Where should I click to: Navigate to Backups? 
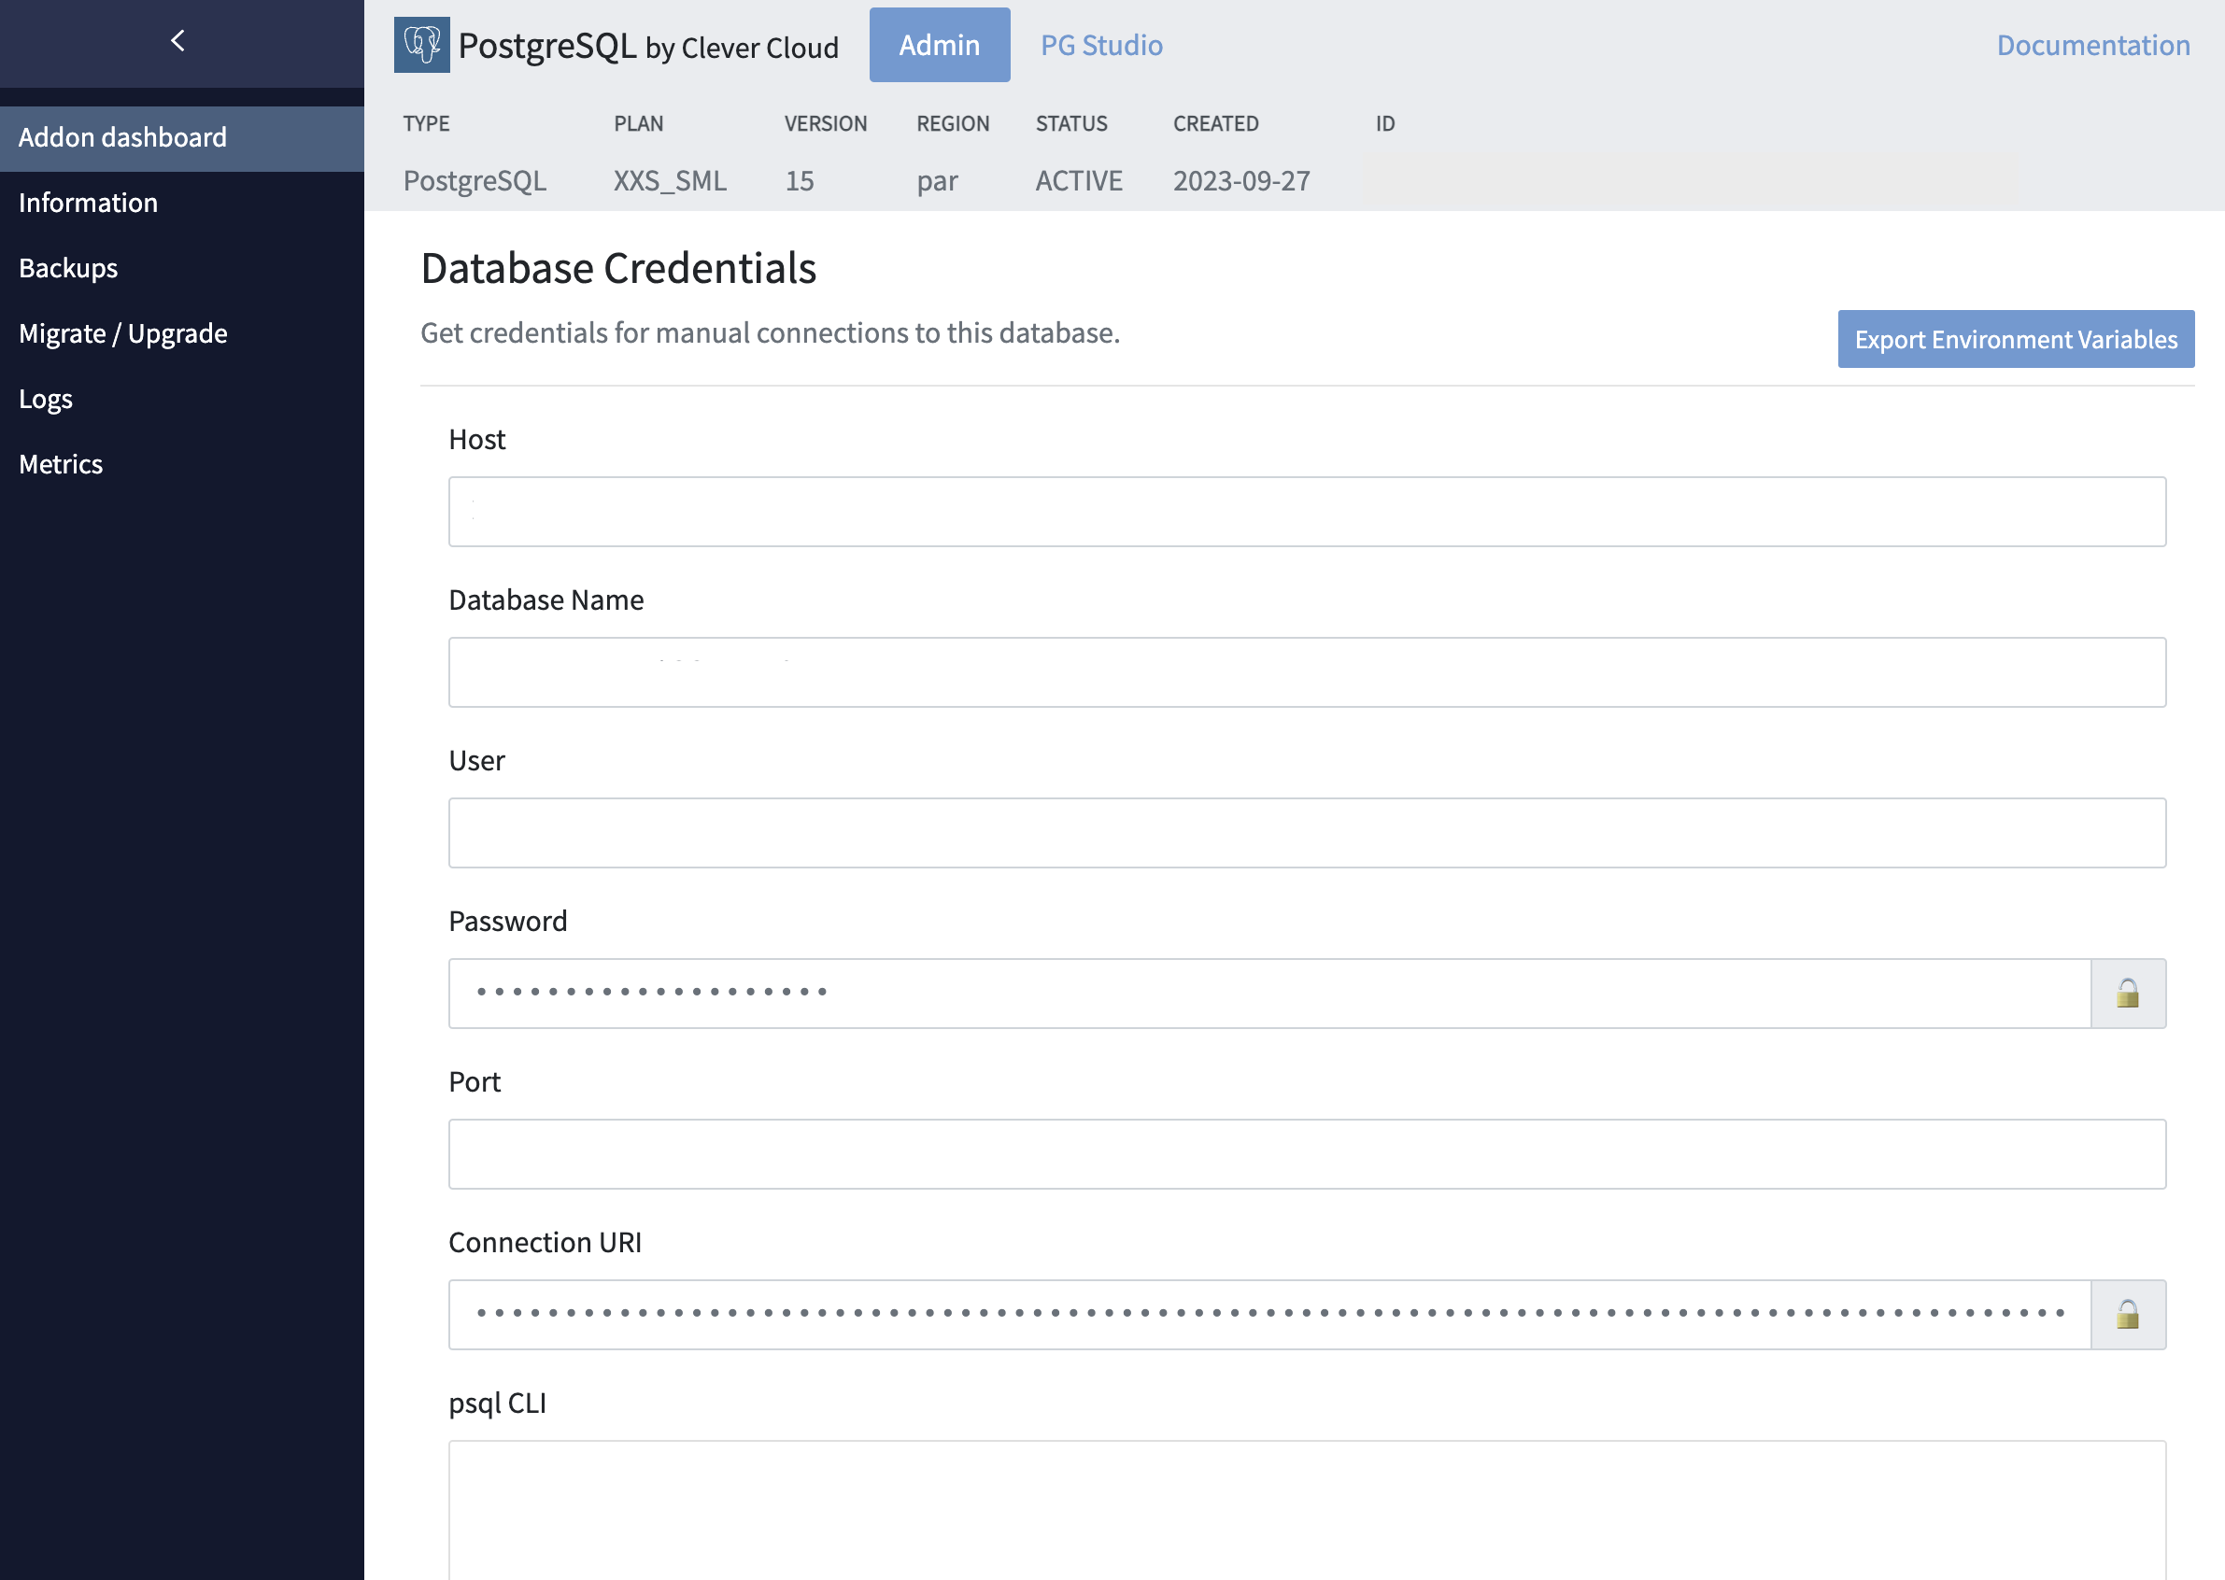68,268
